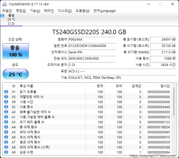Click status circle for A0 회복 불가능한 섹터 수
The width and height of the screenshot is (179, 158).
click(x=6, y=112)
